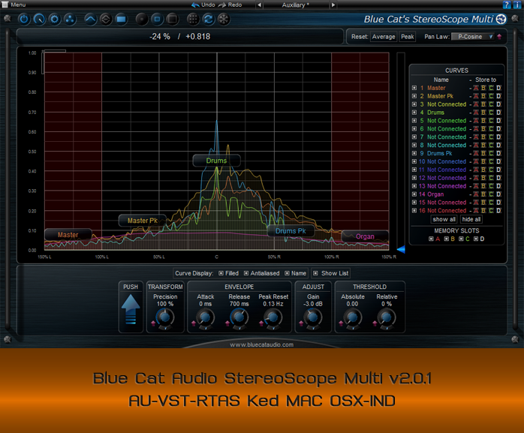The width and height of the screenshot is (524, 433).
Task: Toggle the Antialiased curve display checkbox
Action: pyautogui.click(x=246, y=273)
